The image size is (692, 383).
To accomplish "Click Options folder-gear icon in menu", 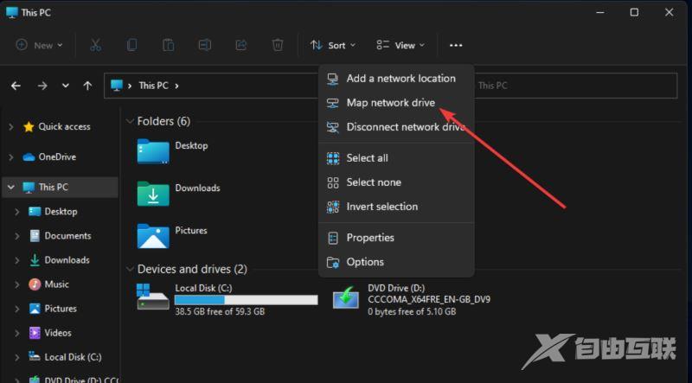I will coord(333,263).
